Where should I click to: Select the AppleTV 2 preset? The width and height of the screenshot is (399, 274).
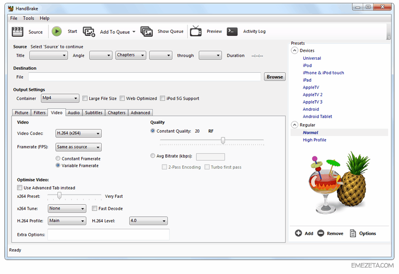coord(313,95)
